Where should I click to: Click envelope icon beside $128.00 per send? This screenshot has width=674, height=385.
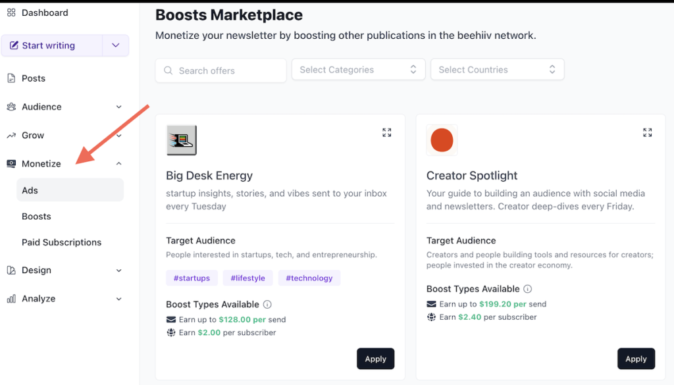click(171, 320)
